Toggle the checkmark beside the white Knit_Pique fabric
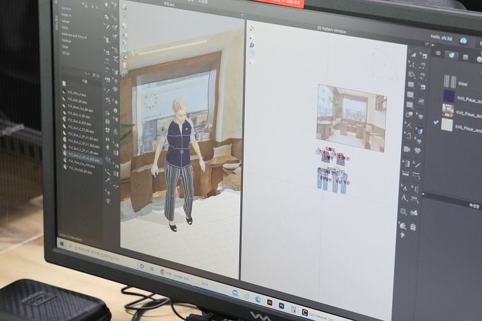The width and height of the screenshot is (482, 321). (x=435, y=122)
